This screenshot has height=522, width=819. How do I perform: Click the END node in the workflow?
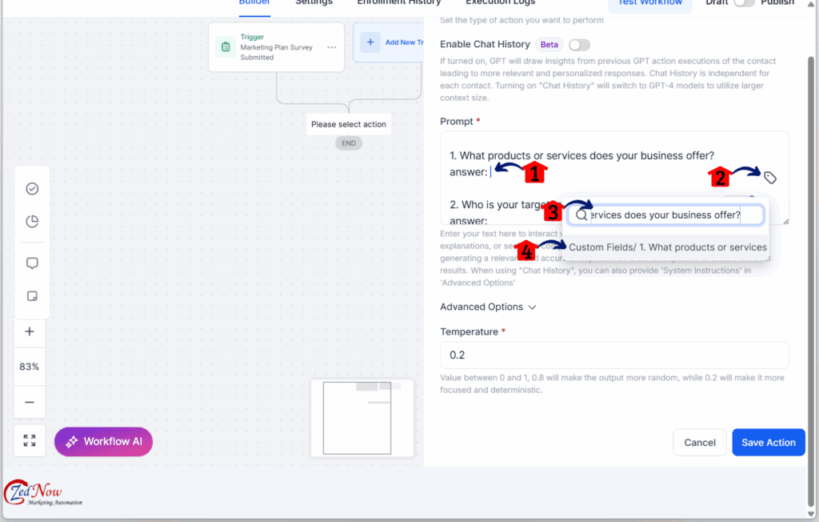(x=349, y=143)
